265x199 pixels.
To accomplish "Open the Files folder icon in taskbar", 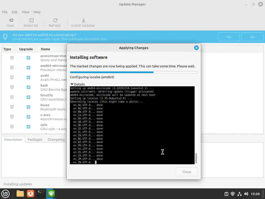I will [20, 194].
